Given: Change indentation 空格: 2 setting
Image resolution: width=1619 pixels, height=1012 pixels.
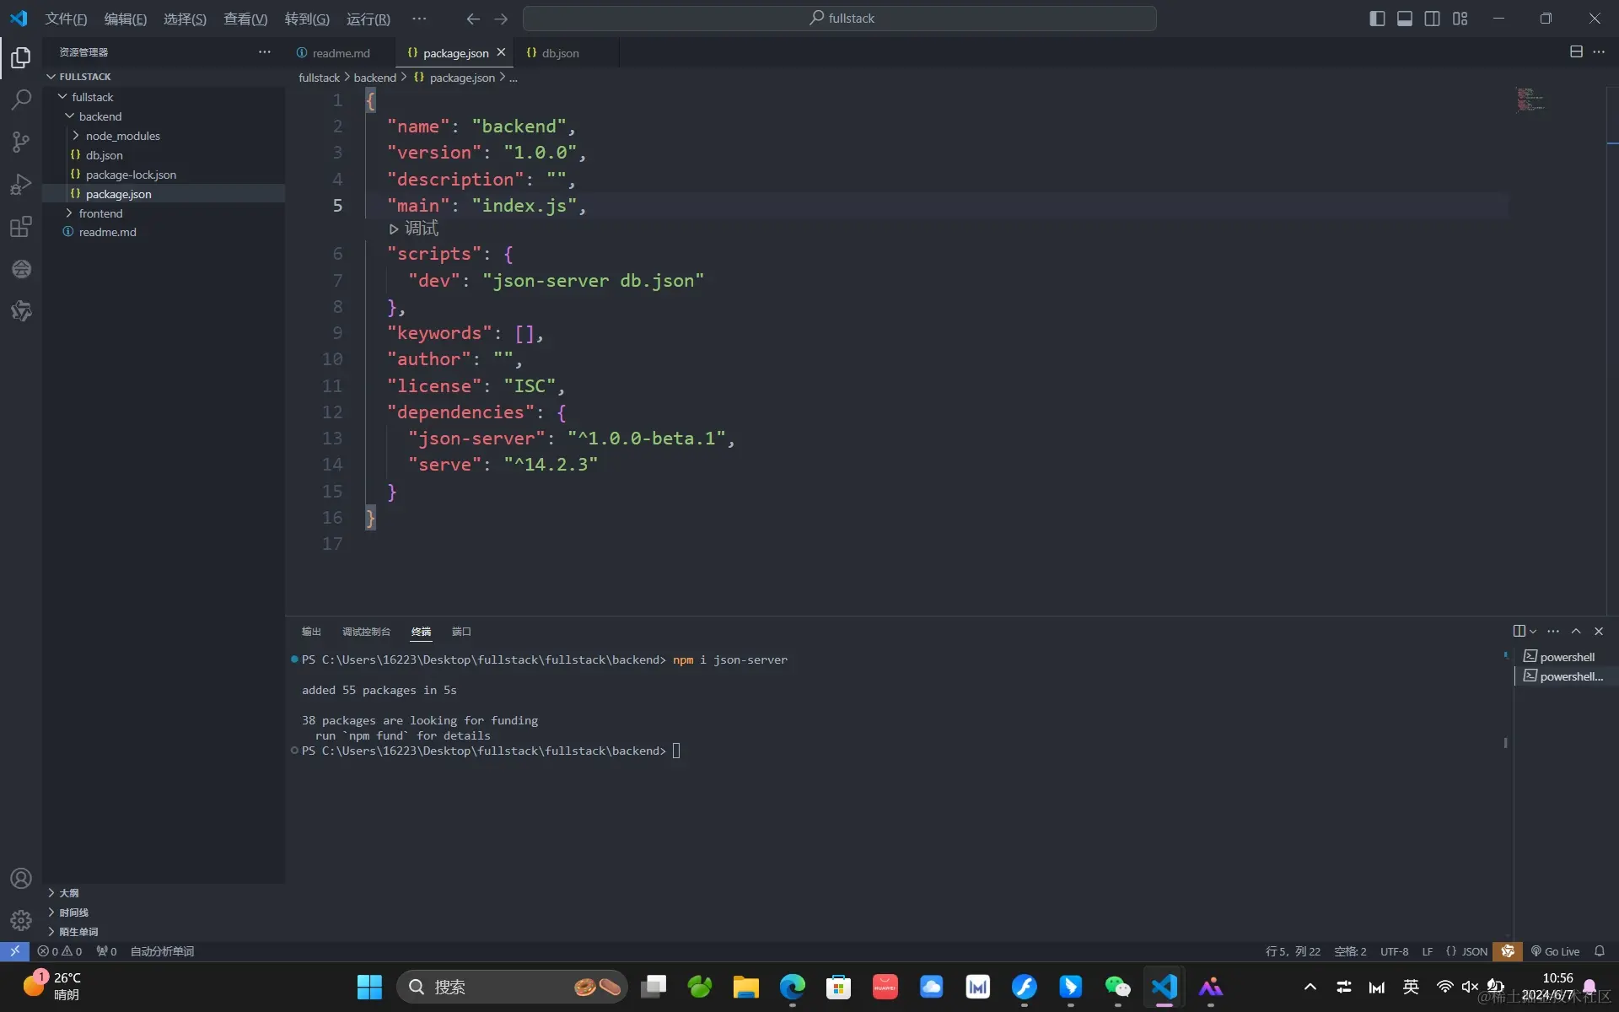Looking at the screenshot, I should pos(1350,951).
